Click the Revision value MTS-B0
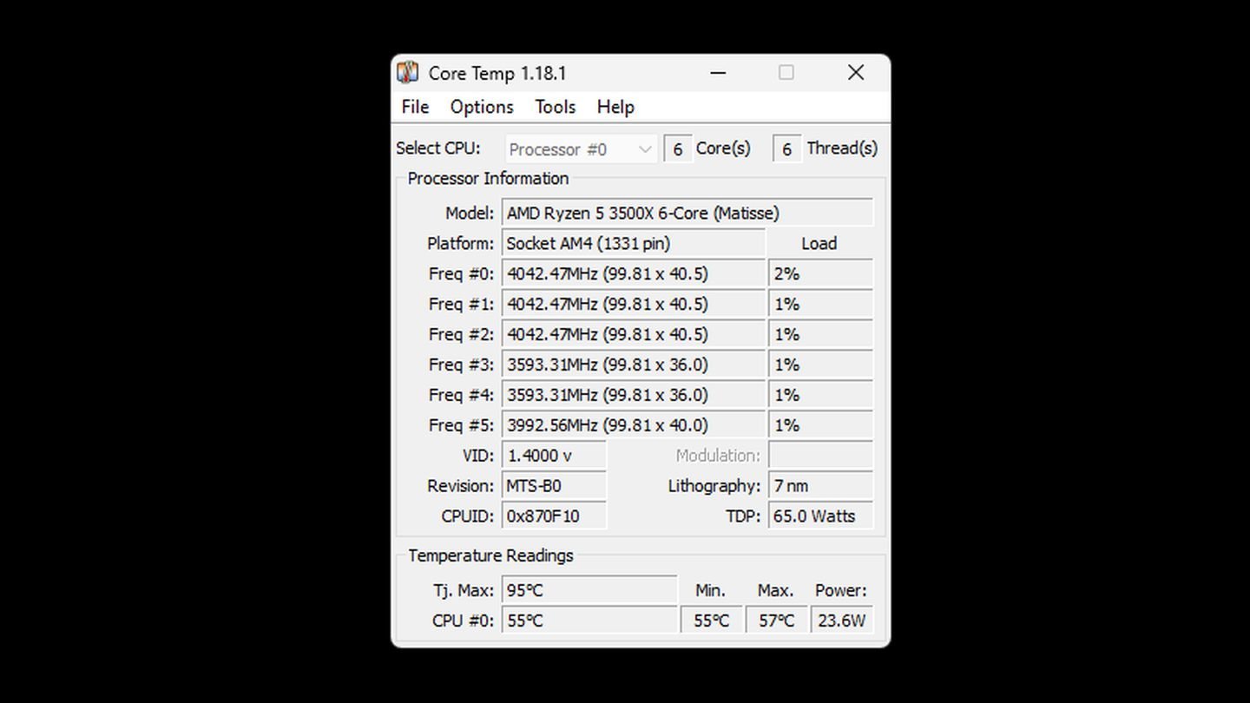This screenshot has height=703, width=1250. coord(554,486)
